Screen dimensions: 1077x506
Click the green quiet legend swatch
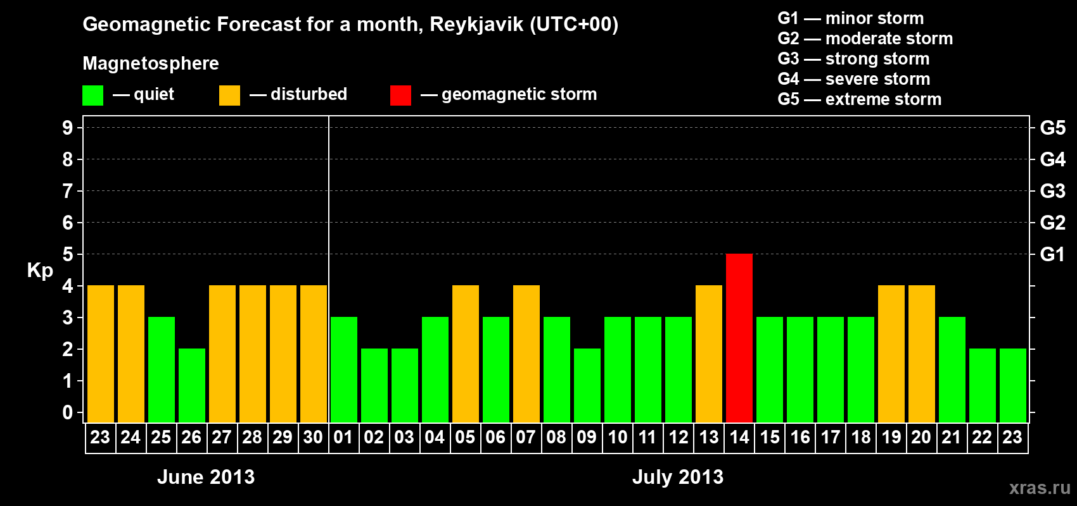coord(92,96)
